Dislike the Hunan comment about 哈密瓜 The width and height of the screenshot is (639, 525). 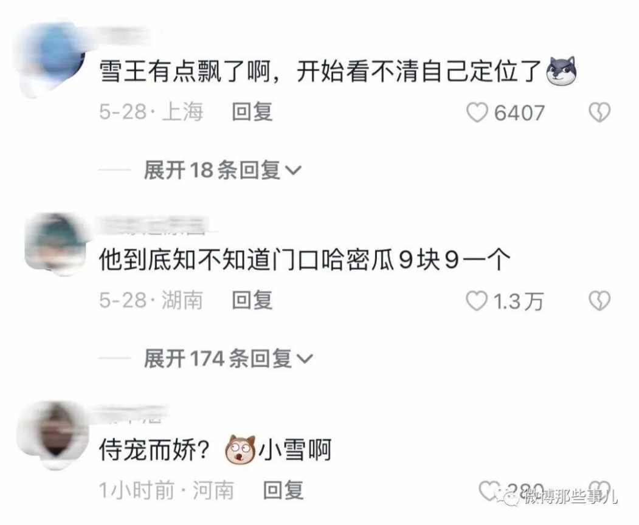coord(599,301)
